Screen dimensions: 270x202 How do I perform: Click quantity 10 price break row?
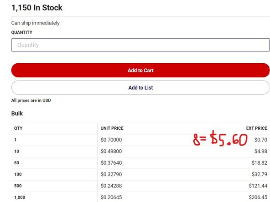pos(140,151)
